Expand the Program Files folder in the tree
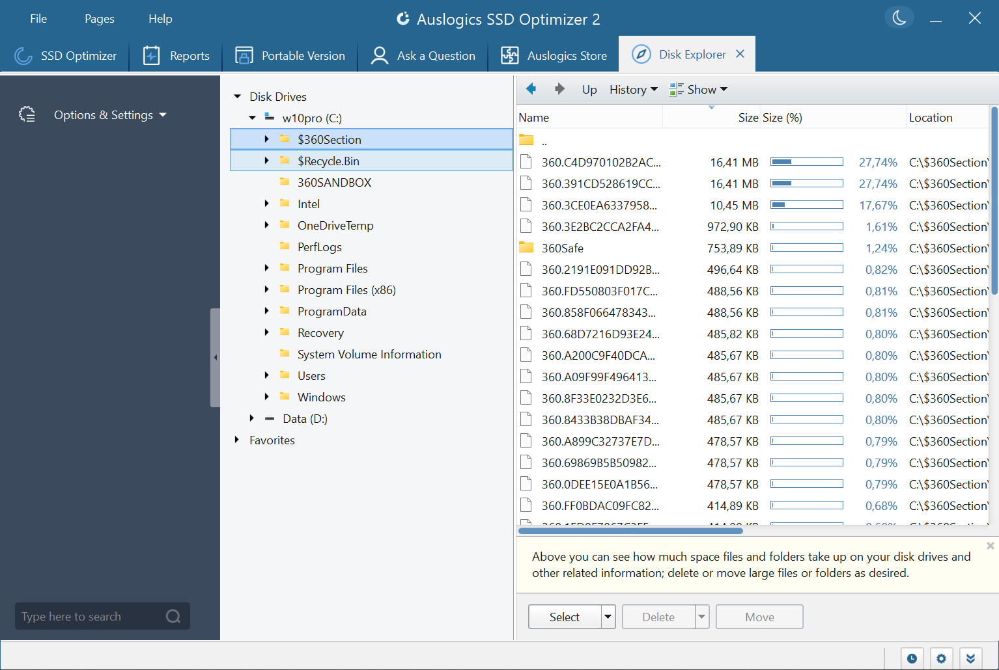 click(266, 268)
